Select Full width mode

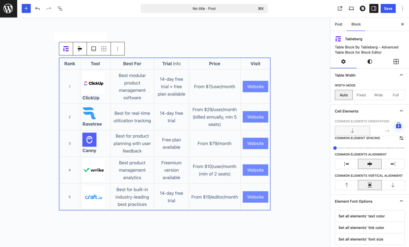point(396,95)
